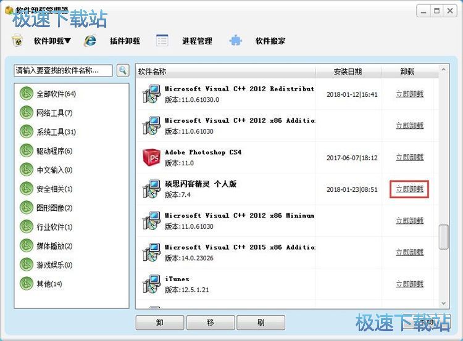Click the scrollbar down arrow
This screenshot has height=341, width=463.
(443, 303)
